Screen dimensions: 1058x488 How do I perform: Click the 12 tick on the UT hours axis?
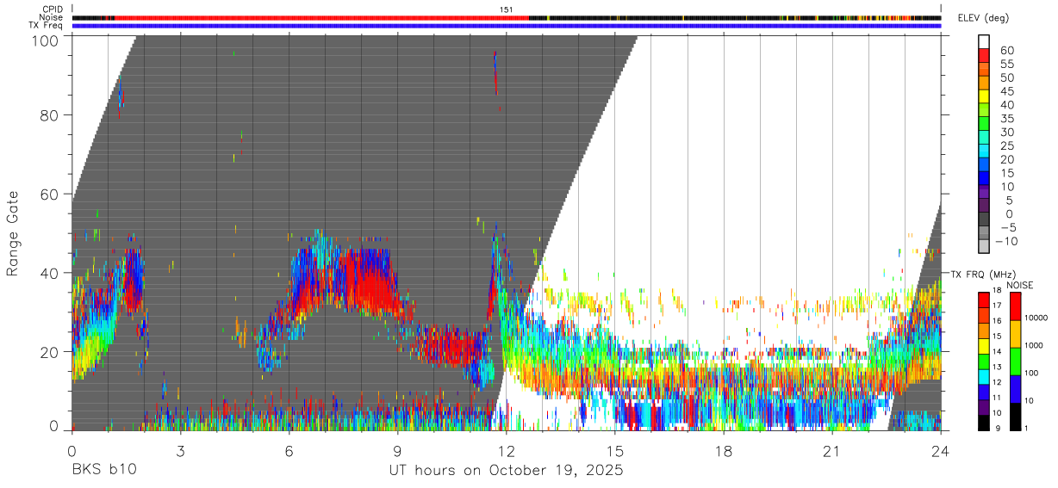pos(507,452)
